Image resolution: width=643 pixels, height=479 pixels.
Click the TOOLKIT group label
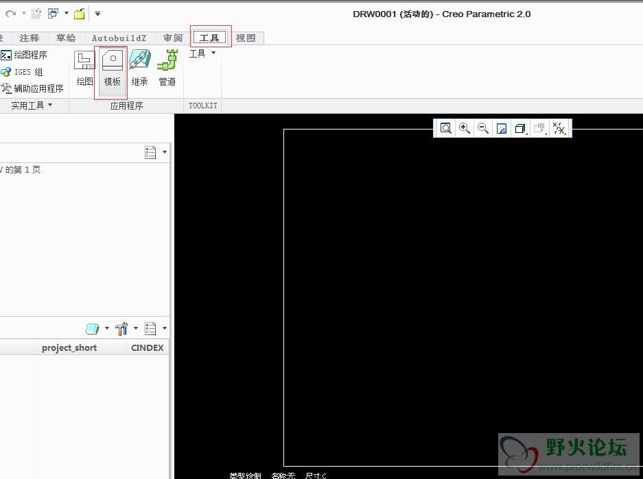pyautogui.click(x=202, y=106)
